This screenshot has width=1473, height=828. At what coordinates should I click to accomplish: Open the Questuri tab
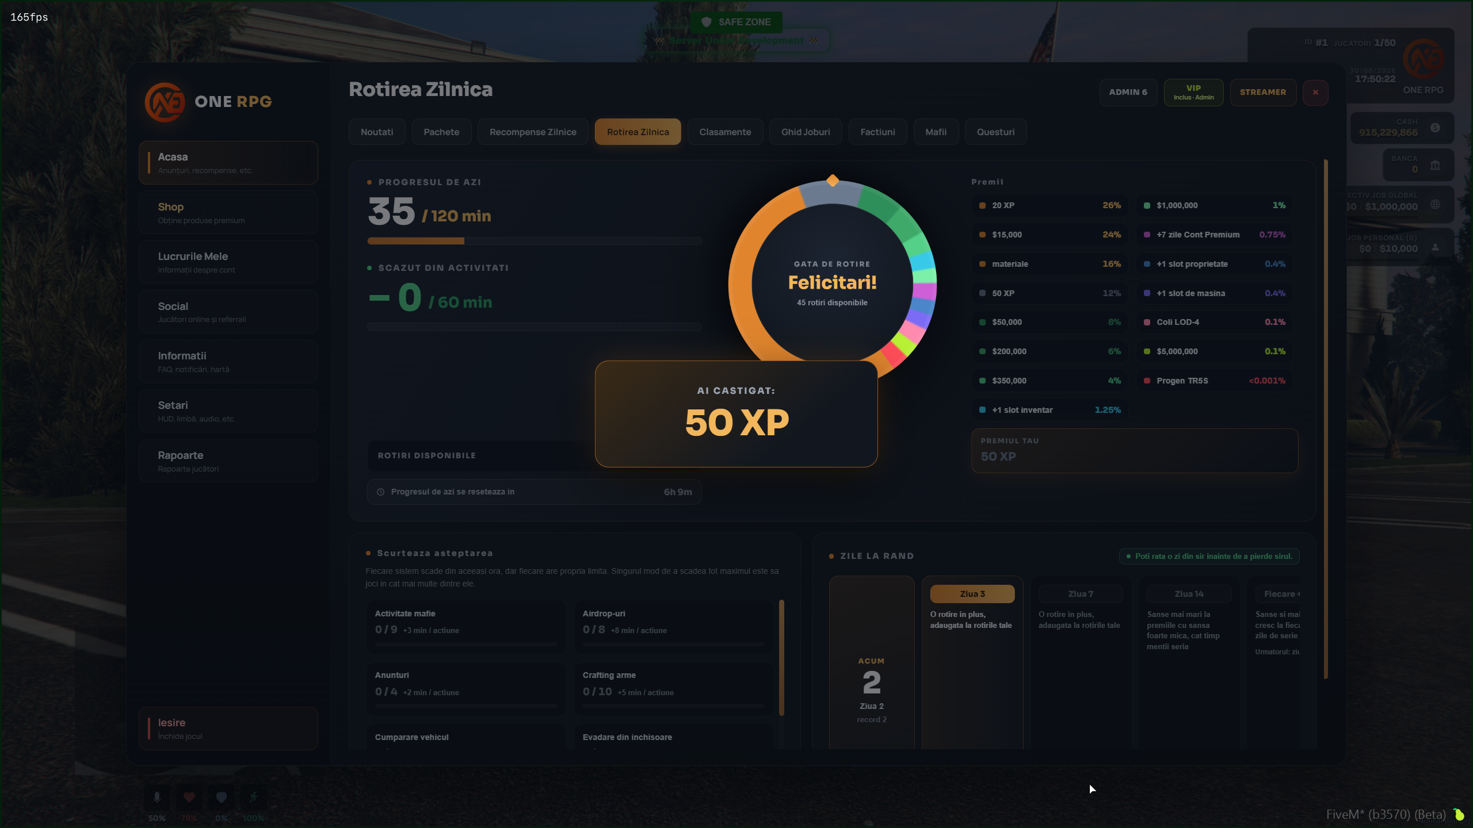coord(996,132)
